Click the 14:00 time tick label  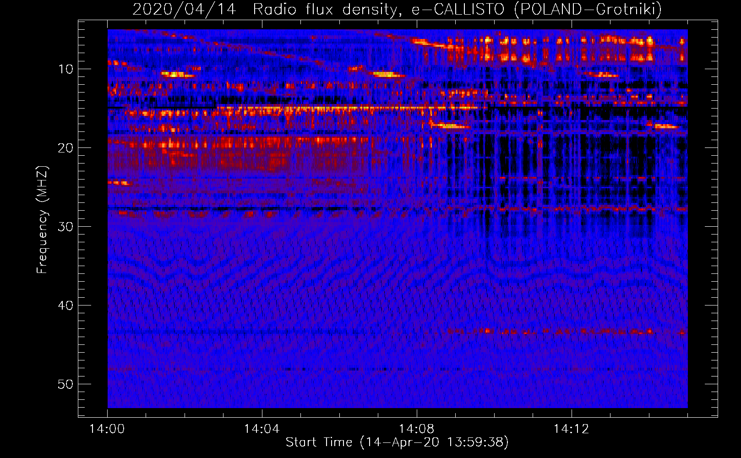click(x=107, y=429)
